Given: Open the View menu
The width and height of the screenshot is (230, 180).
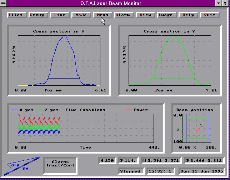Looking at the screenshot, I should click(x=145, y=15).
